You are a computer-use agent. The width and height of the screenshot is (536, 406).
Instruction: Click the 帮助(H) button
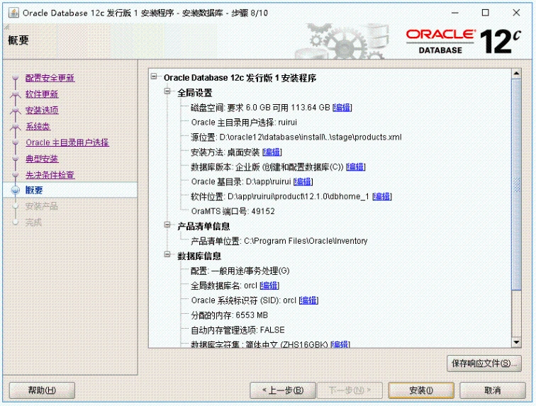click(x=42, y=390)
